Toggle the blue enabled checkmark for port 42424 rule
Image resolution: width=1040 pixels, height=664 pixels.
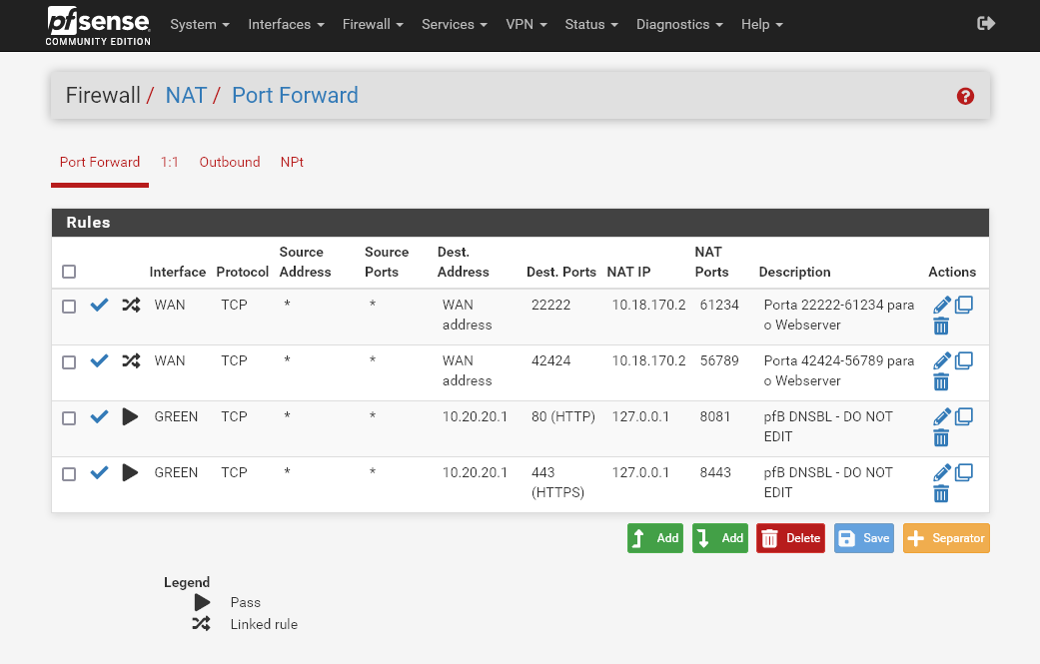(99, 360)
